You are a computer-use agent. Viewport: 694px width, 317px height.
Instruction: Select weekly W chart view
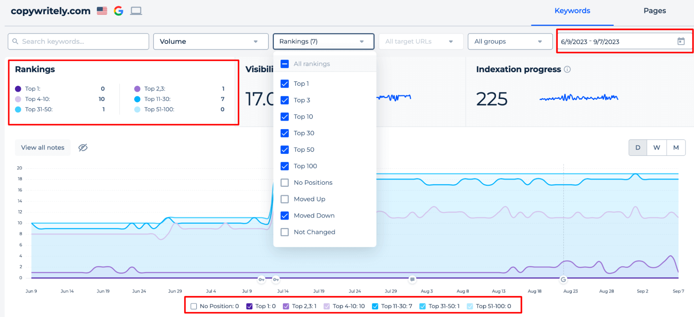657,148
